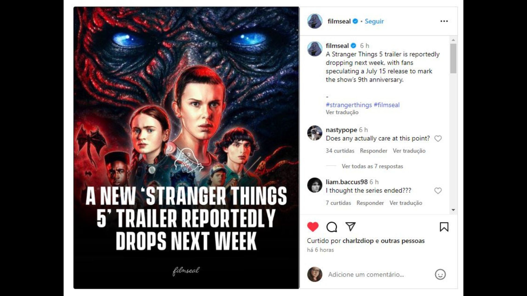Click Responder under nastypope's comment
The height and width of the screenshot is (296, 527).
[373, 151]
